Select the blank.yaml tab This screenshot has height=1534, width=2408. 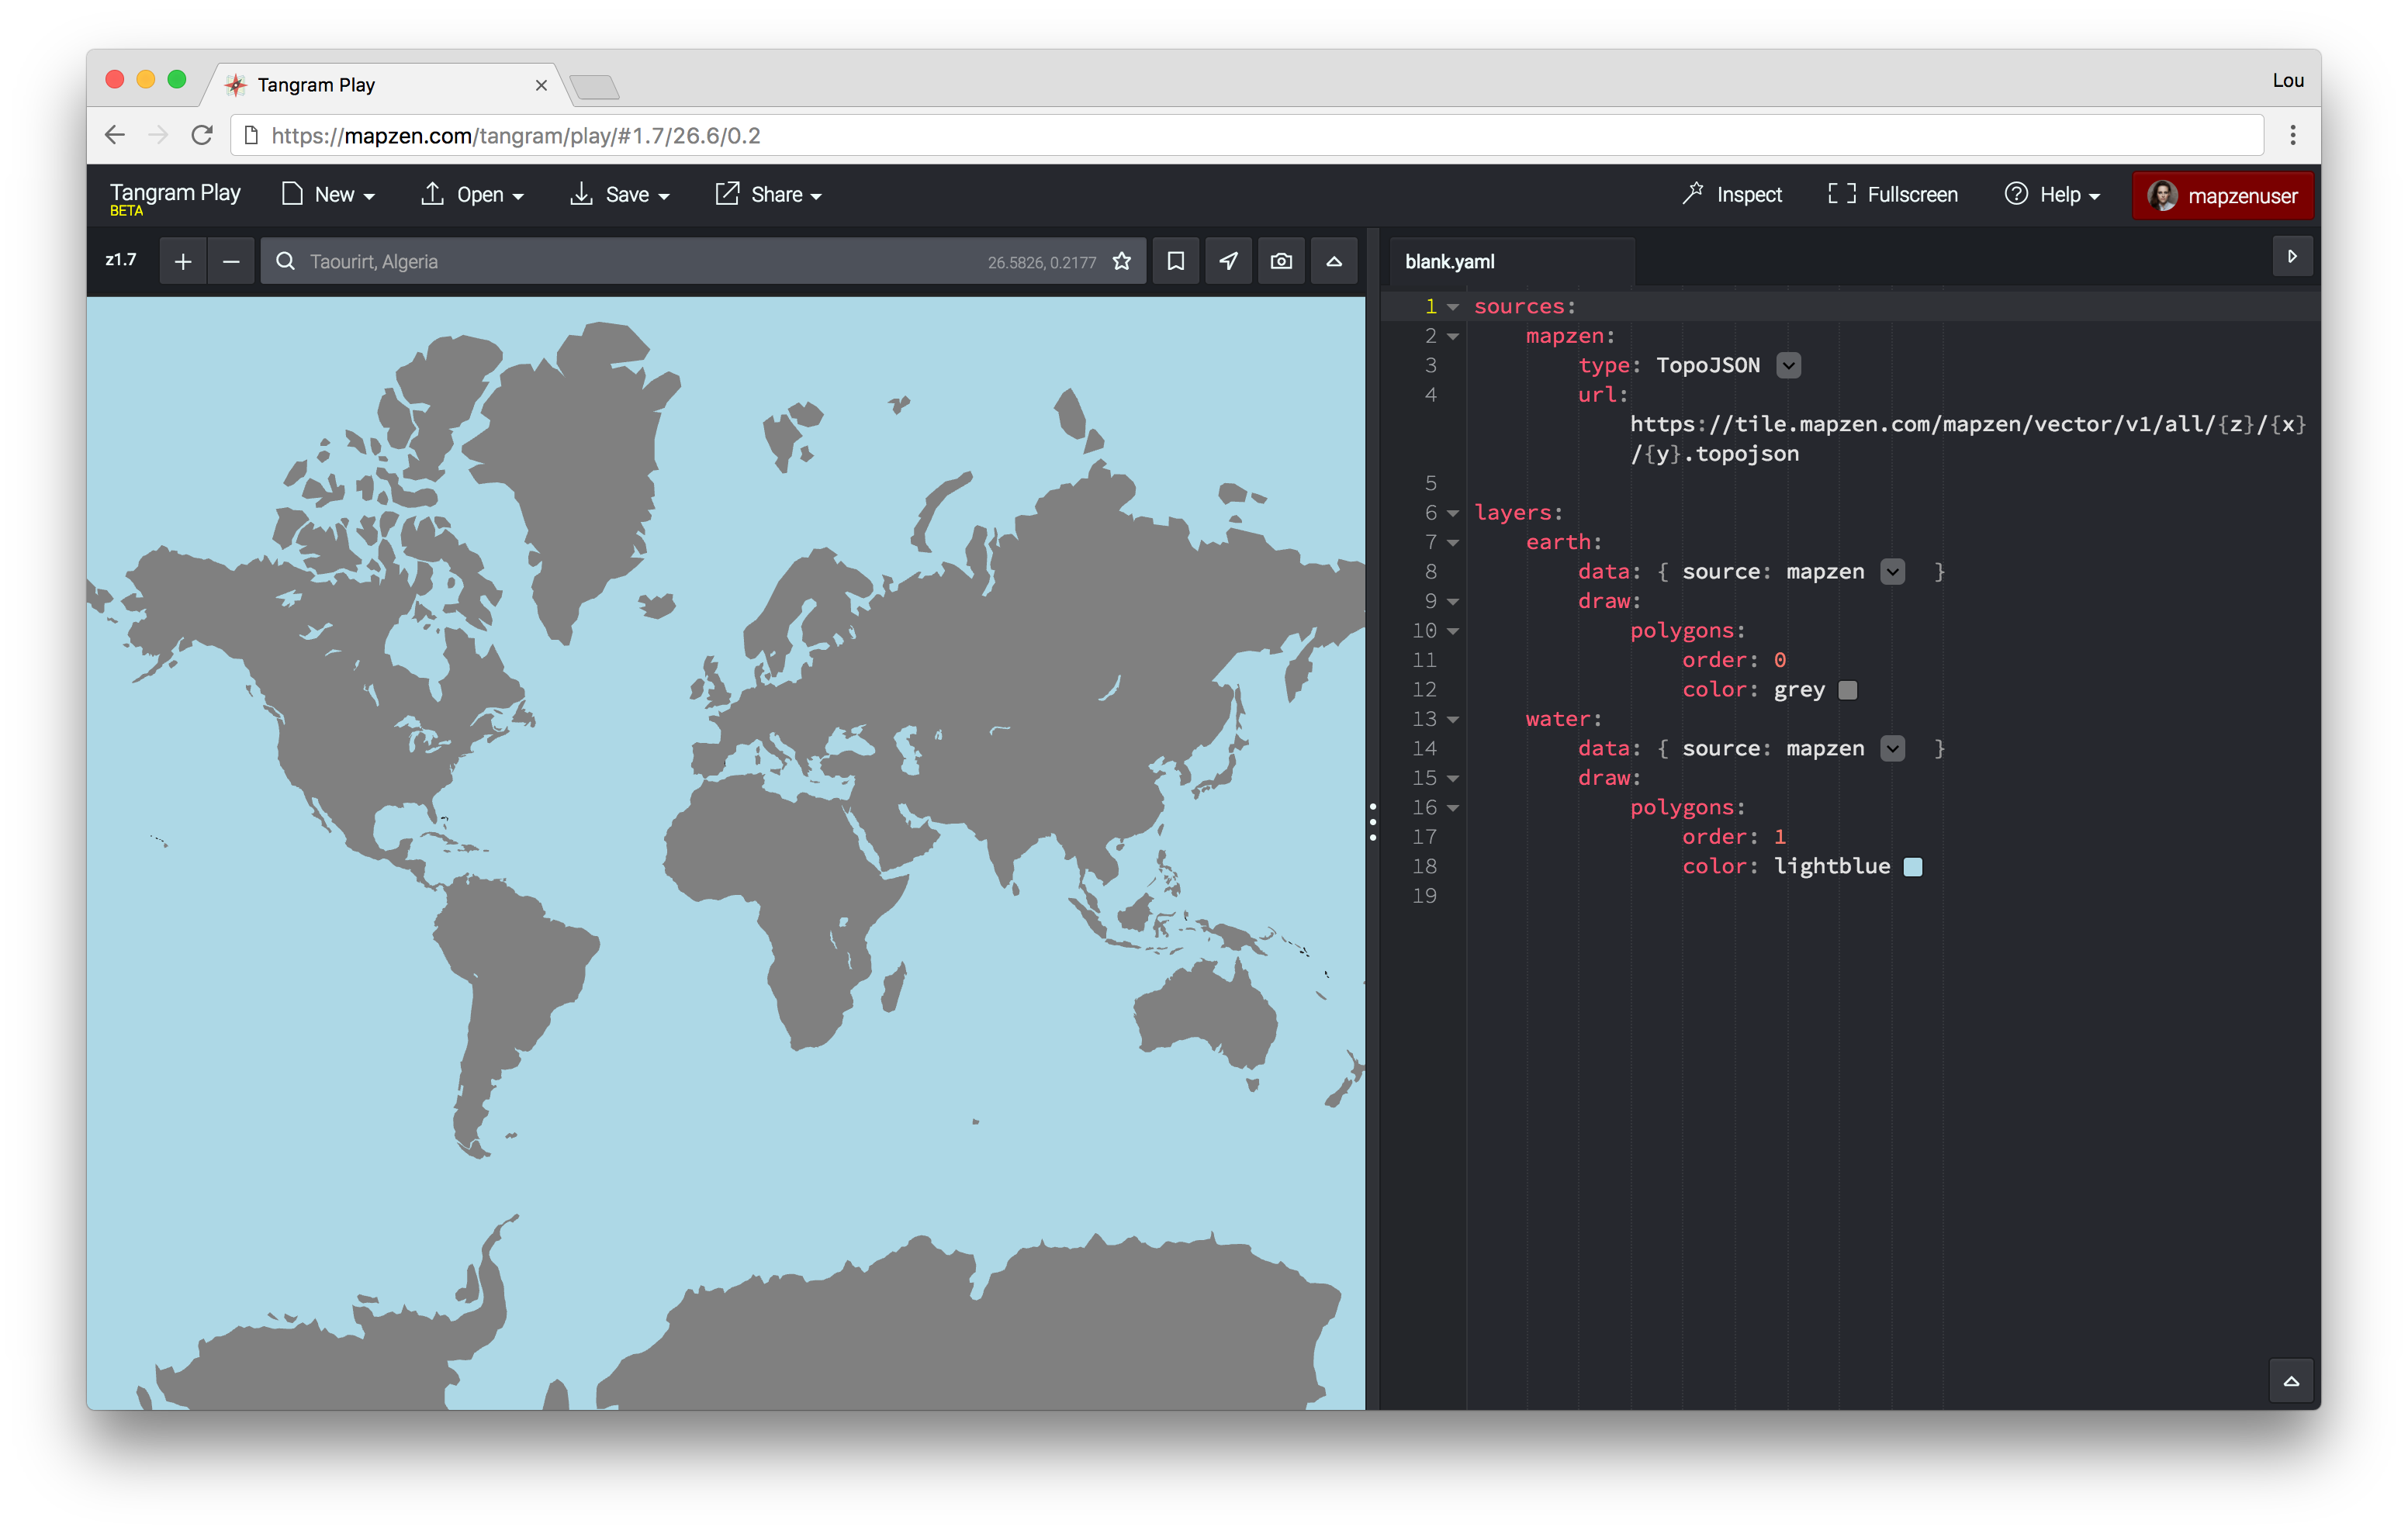coord(1450,262)
